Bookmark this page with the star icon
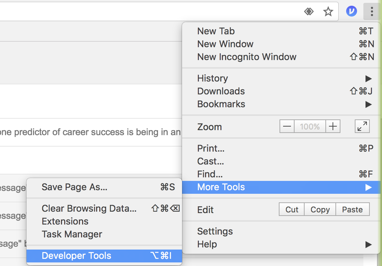This screenshot has height=266, width=382. click(x=328, y=12)
